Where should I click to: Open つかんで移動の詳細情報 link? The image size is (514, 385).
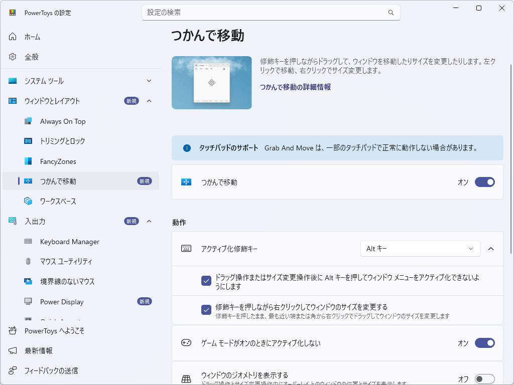point(295,87)
